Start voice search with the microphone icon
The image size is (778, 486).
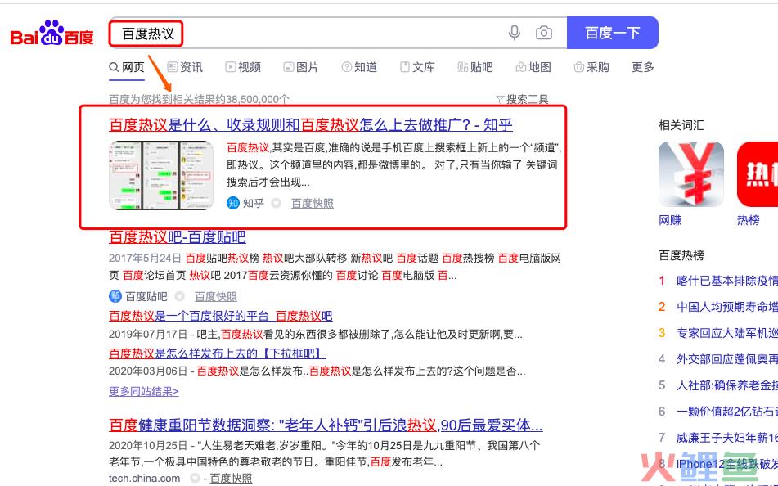(x=515, y=33)
